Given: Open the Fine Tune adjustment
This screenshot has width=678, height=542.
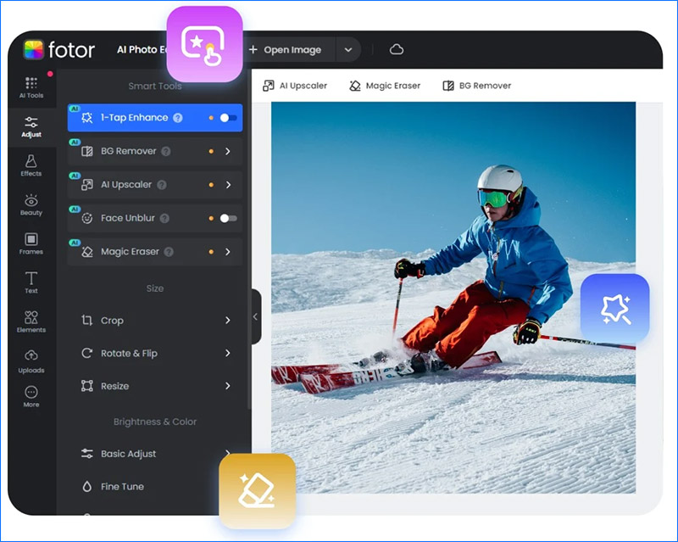Looking at the screenshot, I should (122, 487).
